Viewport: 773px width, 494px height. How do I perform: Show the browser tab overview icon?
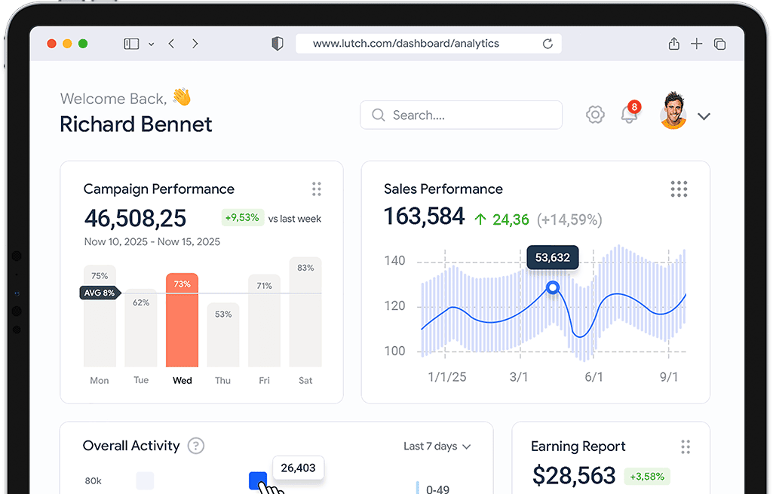click(719, 44)
